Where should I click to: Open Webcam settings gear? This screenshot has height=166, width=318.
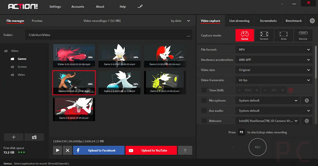click(307, 121)
